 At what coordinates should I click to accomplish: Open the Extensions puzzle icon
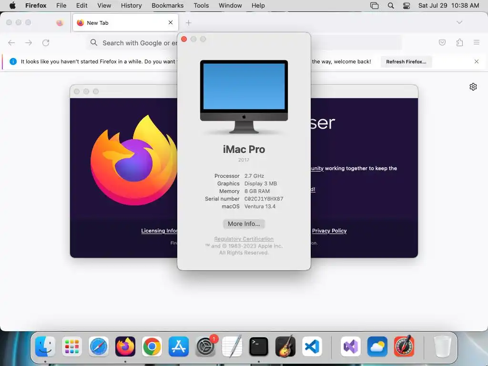click(460, 42)
